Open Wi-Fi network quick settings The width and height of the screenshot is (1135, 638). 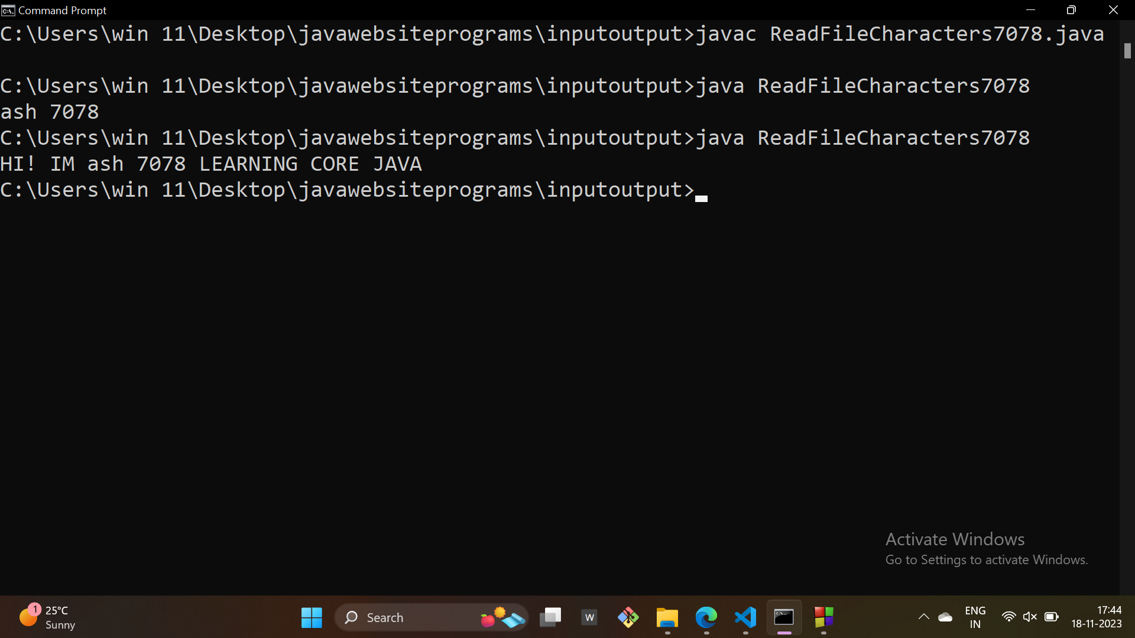point(1008,617)
